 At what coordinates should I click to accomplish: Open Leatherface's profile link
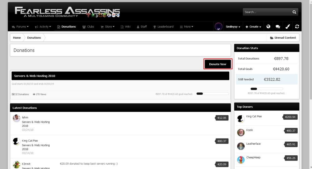(x=253, y=144)
